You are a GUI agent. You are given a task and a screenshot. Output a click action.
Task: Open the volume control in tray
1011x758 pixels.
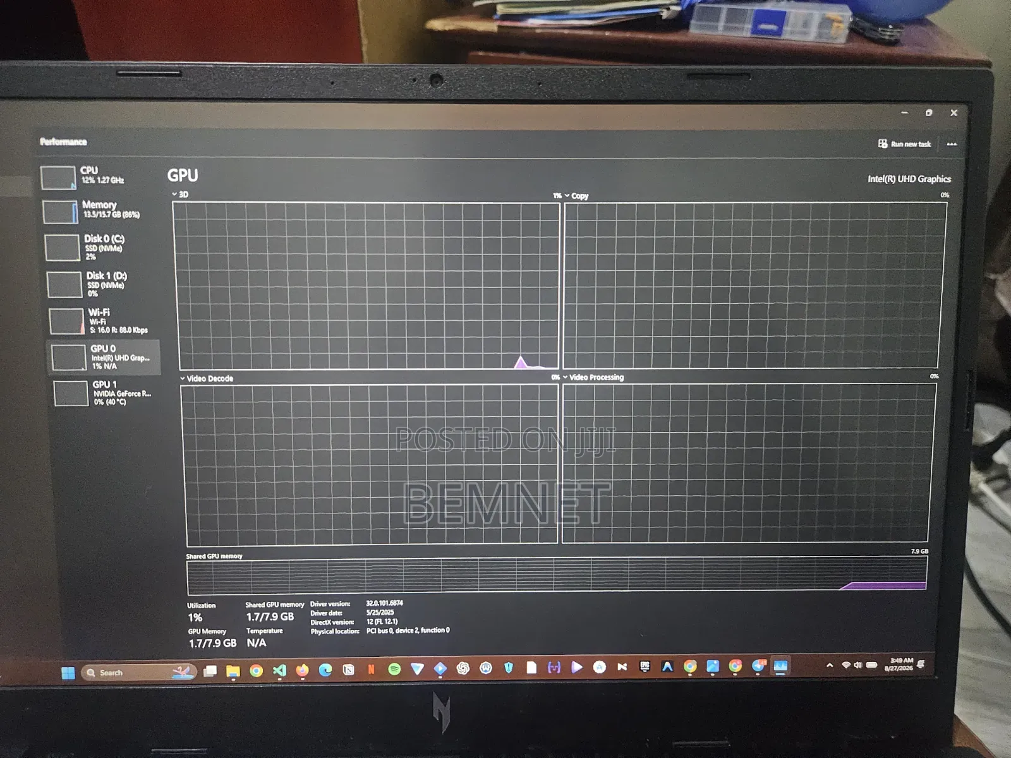858,665
